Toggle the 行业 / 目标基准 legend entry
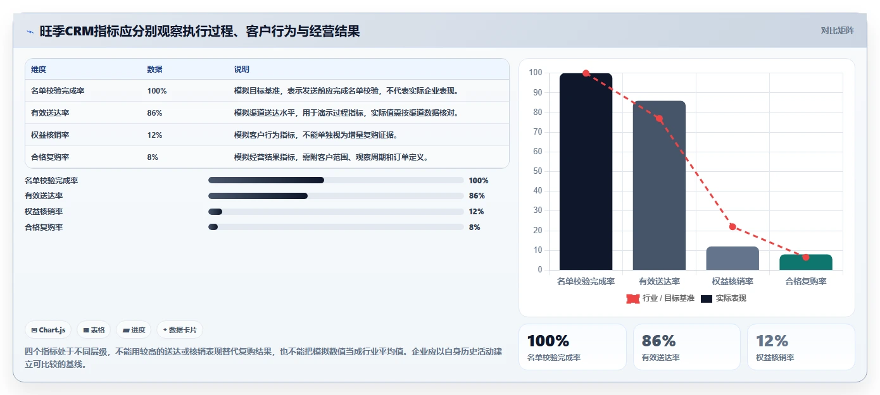This screenshot has height=395, width=880. tap(660, 298)
